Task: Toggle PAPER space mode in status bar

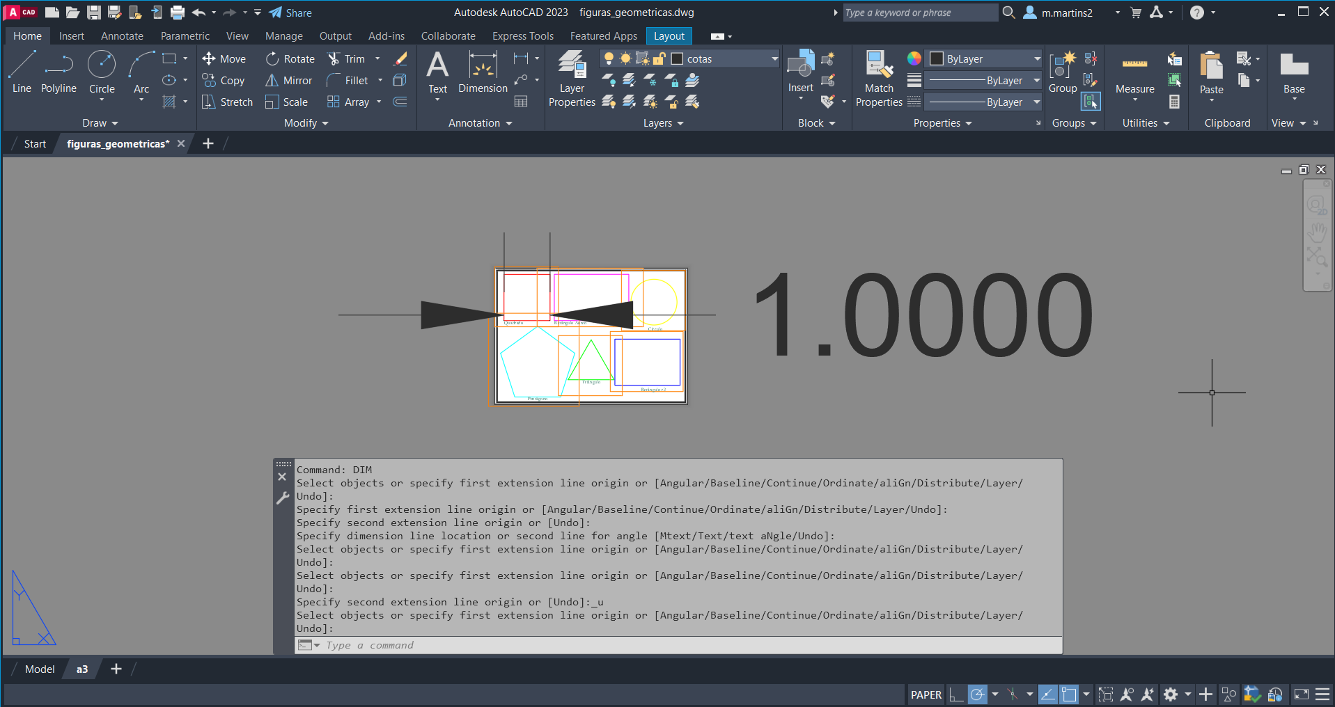Action: (x=926, y=694)
